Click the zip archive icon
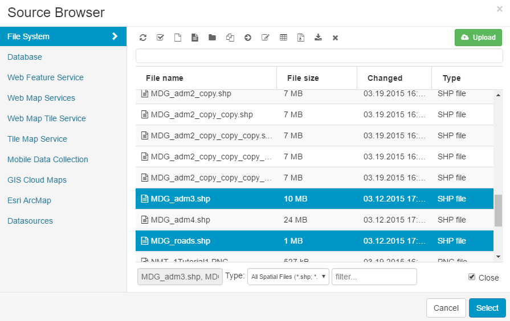The image size is (510, 321). coord(301,38)
